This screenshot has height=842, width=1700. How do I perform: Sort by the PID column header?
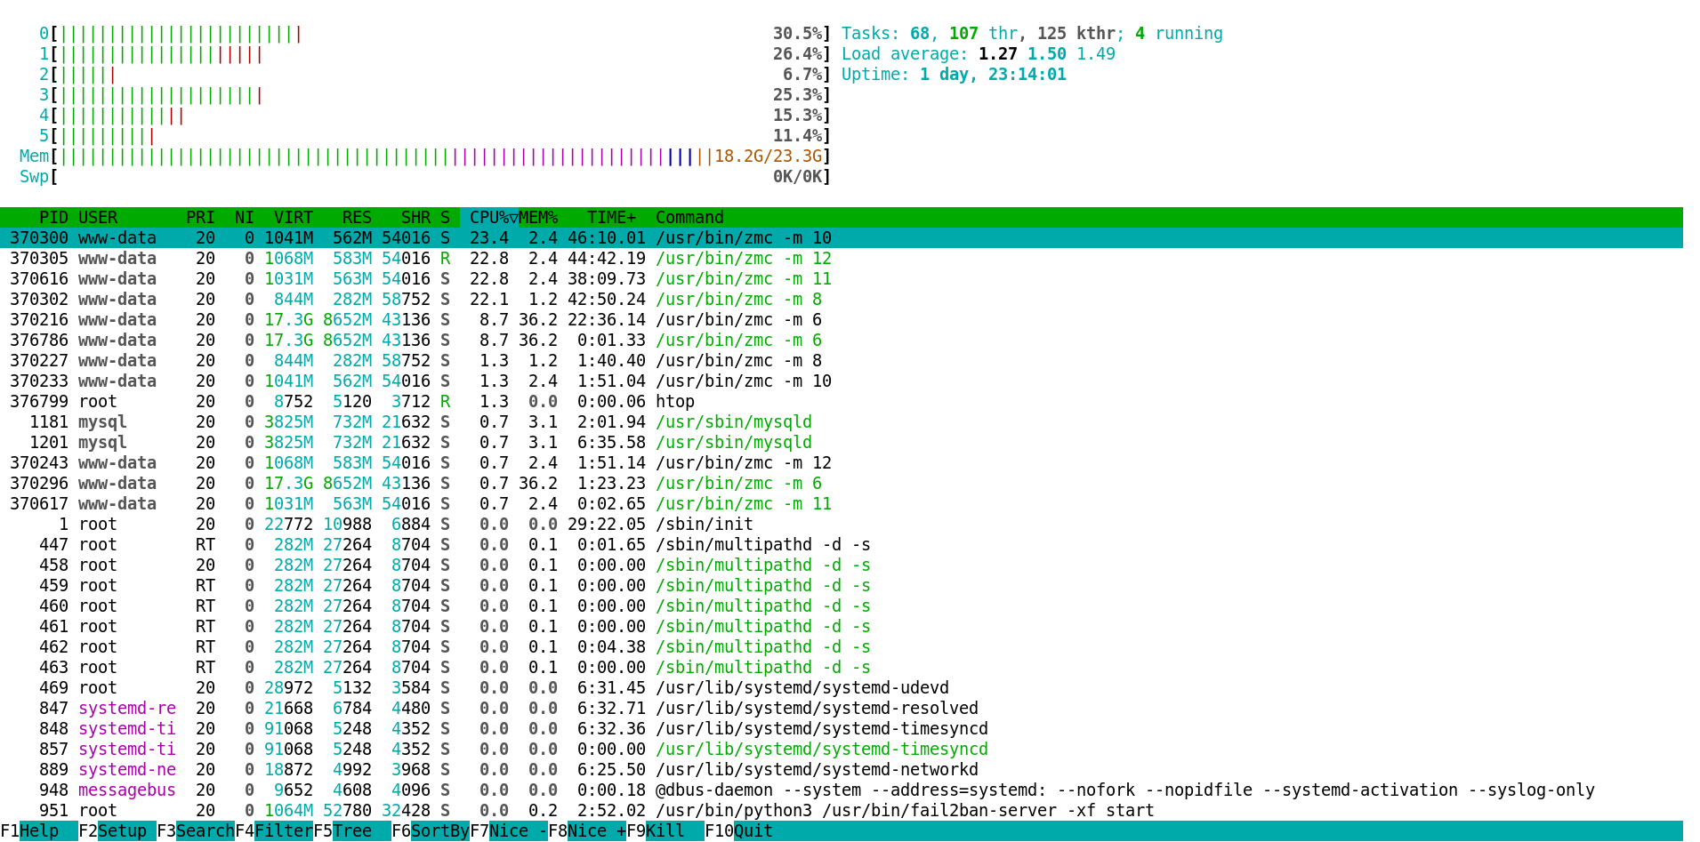click(53, 218)
